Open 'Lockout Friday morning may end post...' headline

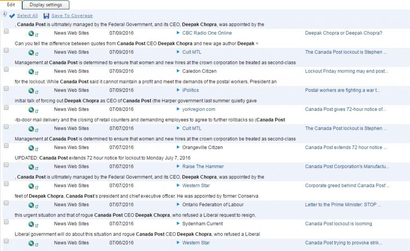click(346, 71)
